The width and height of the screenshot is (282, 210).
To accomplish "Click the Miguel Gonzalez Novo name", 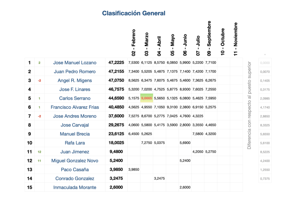I will (x=75, y=161).
